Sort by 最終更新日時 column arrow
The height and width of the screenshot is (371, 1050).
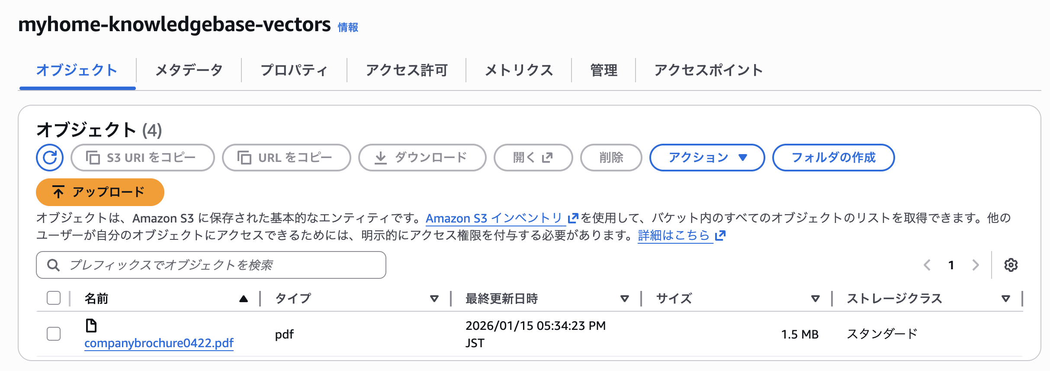624,298
